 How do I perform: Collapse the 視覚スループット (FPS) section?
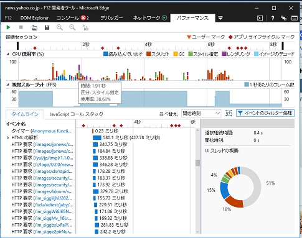click(x=8, y=85)
